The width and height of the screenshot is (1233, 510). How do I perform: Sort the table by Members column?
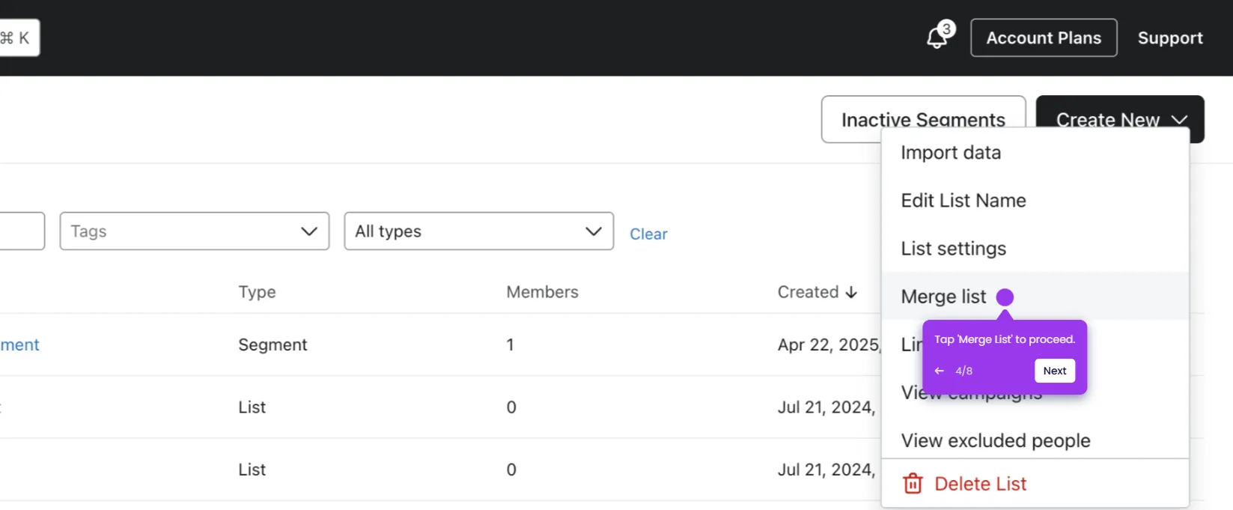tap(542, 292)
